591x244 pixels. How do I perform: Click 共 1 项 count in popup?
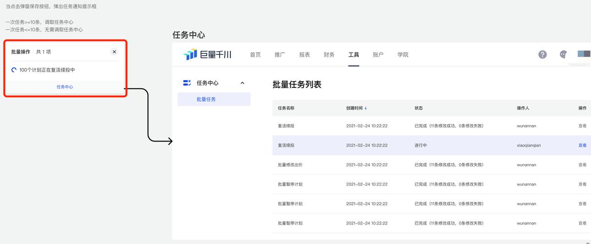point(43,52)
